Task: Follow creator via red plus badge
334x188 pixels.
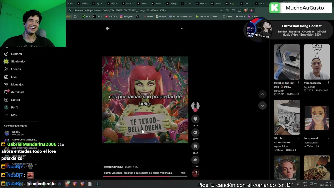Action: (x=195, y=110)
